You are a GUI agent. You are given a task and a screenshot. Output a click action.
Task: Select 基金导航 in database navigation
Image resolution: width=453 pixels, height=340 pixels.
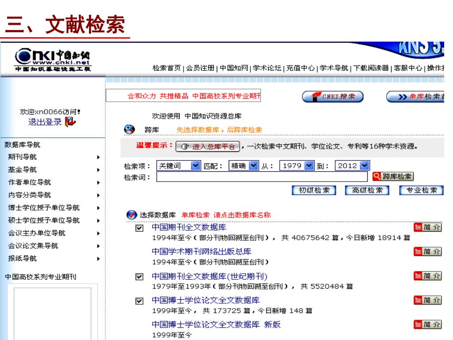point(22,170)
